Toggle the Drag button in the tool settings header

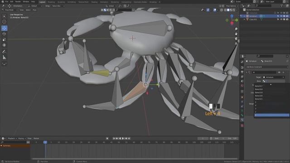coord(48,6)
